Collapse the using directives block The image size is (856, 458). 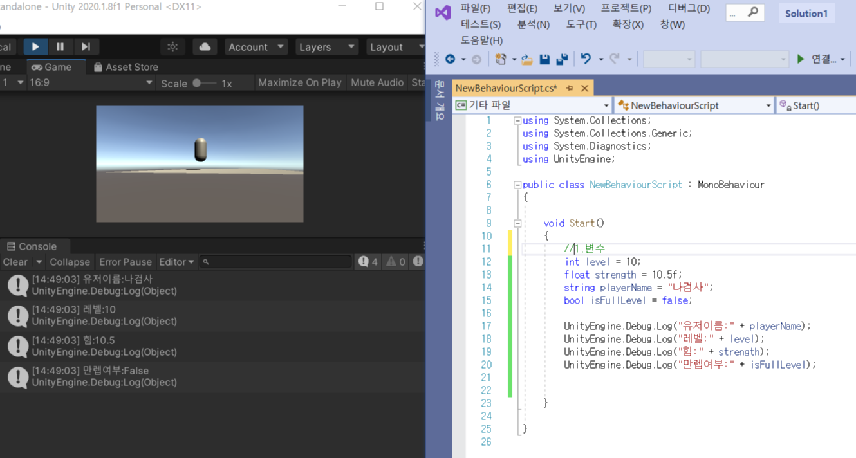coord(517,120)
